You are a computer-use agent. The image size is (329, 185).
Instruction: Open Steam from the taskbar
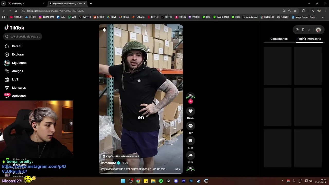click(x=198, y=181)
